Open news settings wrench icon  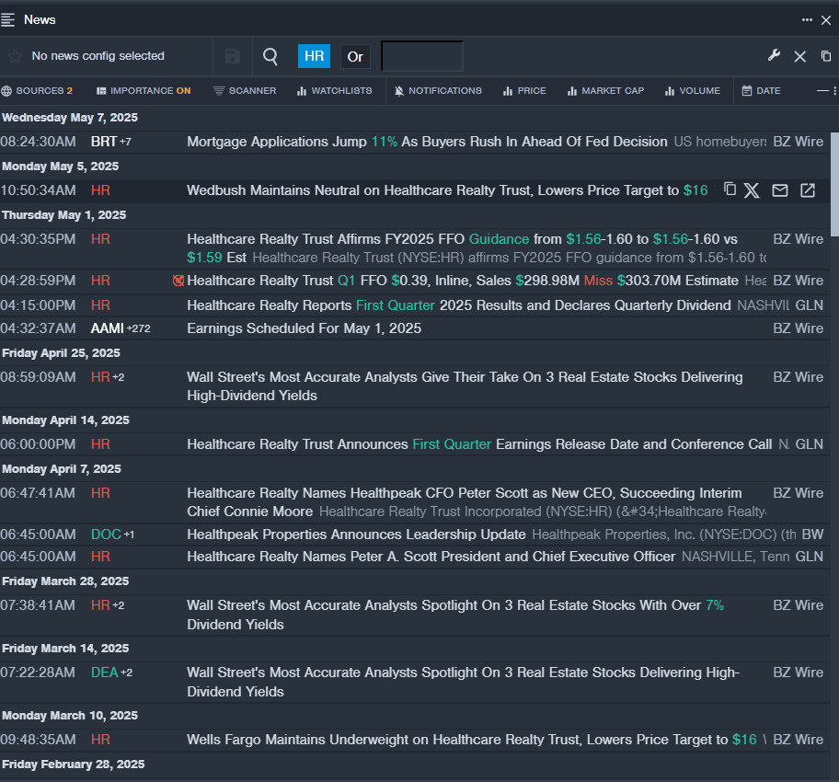774,56
